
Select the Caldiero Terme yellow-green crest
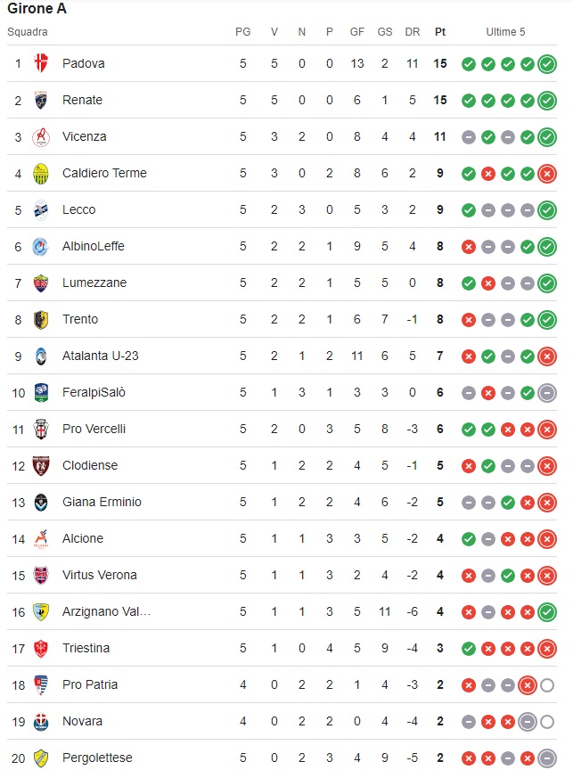tap(41, 173)
